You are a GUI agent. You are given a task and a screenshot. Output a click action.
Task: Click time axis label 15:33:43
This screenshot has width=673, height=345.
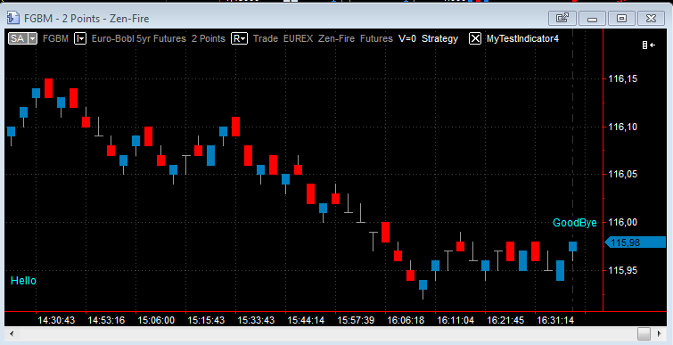tap(256, 320)
